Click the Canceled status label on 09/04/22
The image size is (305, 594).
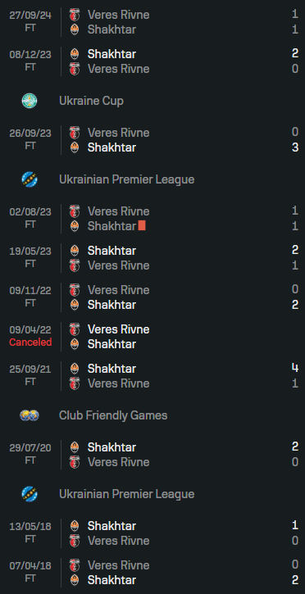point(30,342)
